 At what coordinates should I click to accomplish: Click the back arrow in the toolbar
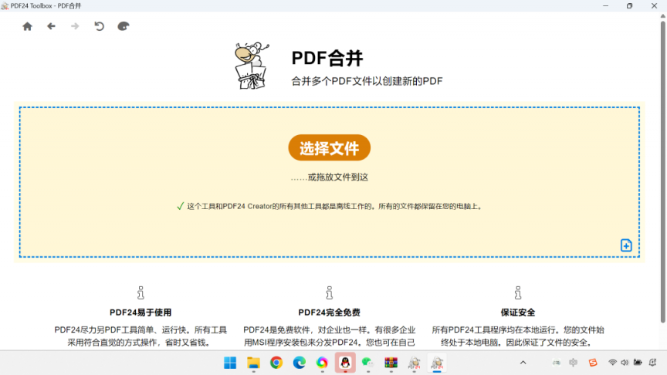(51, 26)
